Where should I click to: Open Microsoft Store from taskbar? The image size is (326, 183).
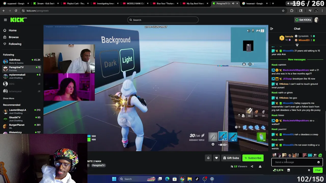tap(175, 179)
